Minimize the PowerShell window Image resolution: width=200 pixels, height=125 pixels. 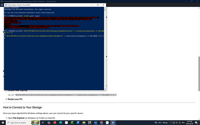coord(92,5)
